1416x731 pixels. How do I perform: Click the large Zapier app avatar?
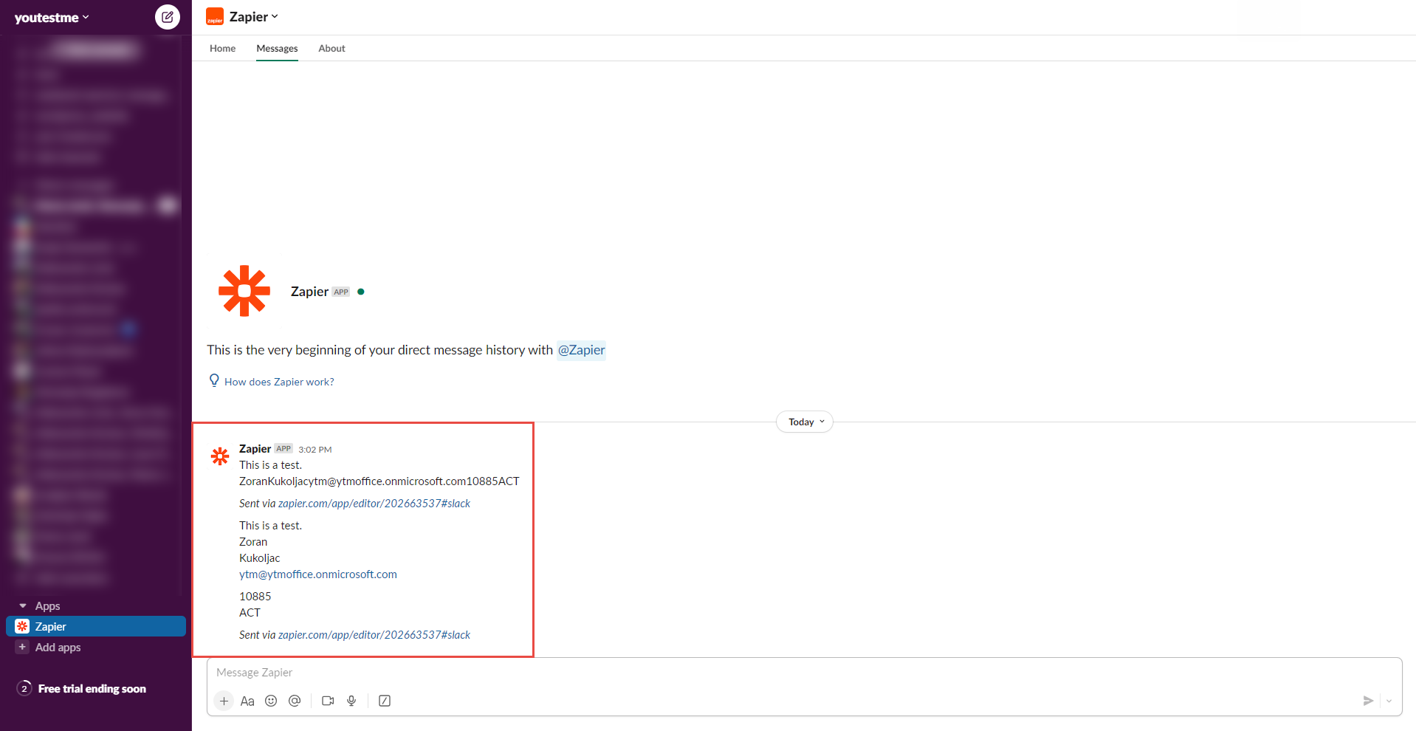click(x=244, y=291)
